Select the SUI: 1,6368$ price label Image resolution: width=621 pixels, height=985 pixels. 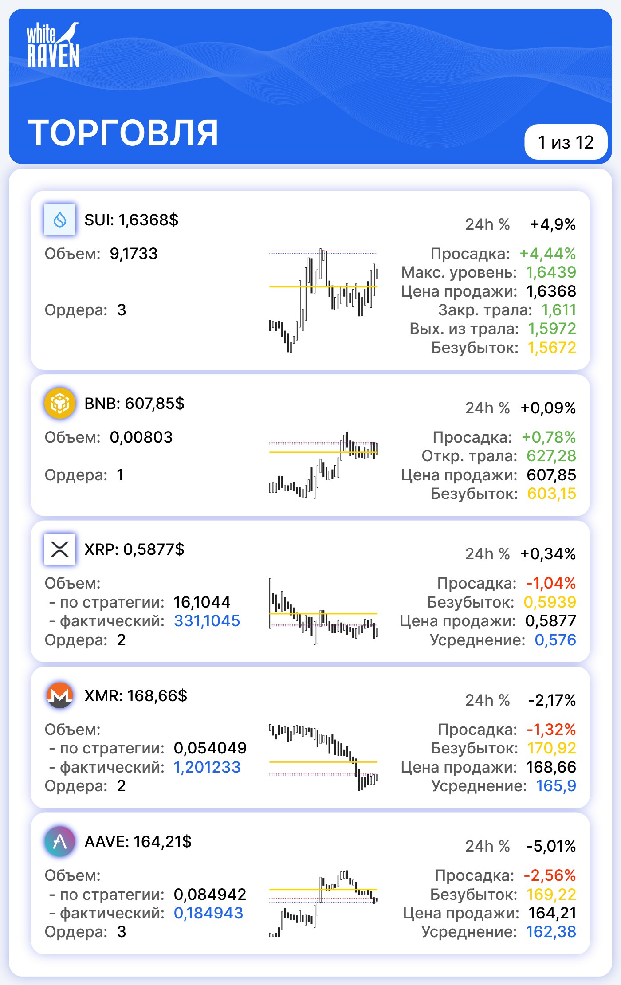pyautogui.click(x=131, y=220)
